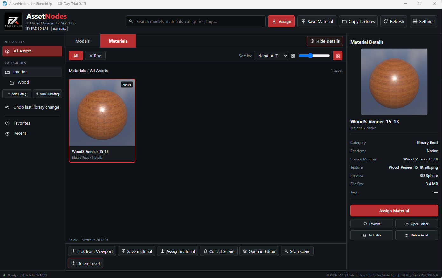Toggle the Hide Details panel button

pos(325,41)
